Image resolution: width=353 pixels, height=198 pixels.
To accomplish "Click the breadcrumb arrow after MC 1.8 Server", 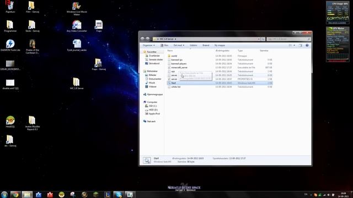I will 175,39.
